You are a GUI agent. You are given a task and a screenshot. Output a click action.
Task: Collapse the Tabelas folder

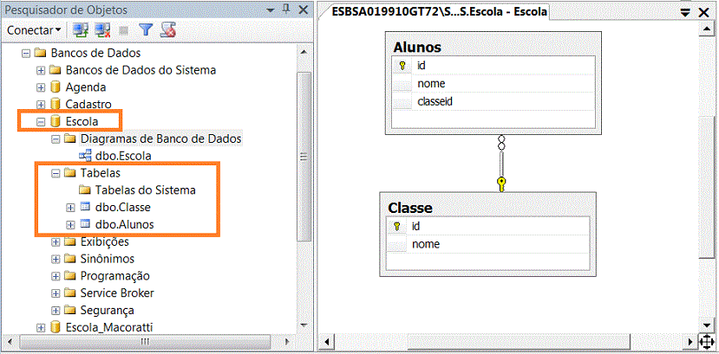56,173
